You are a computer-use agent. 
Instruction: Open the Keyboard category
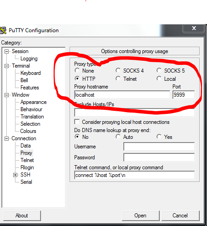point(30,73)
